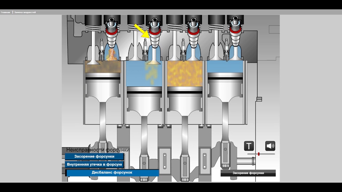Click the yellow arrow pointing at injector

(141, 31)
